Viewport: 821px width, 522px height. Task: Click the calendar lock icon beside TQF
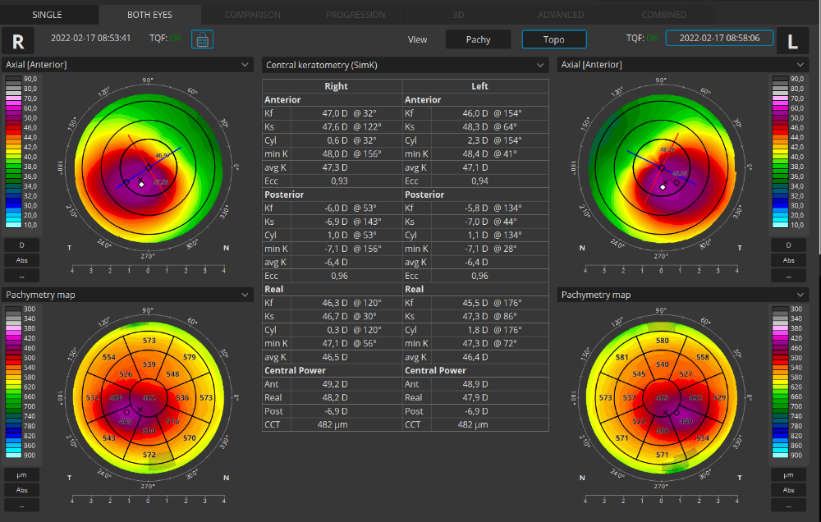pyautogui.click(x=202, y=39)
